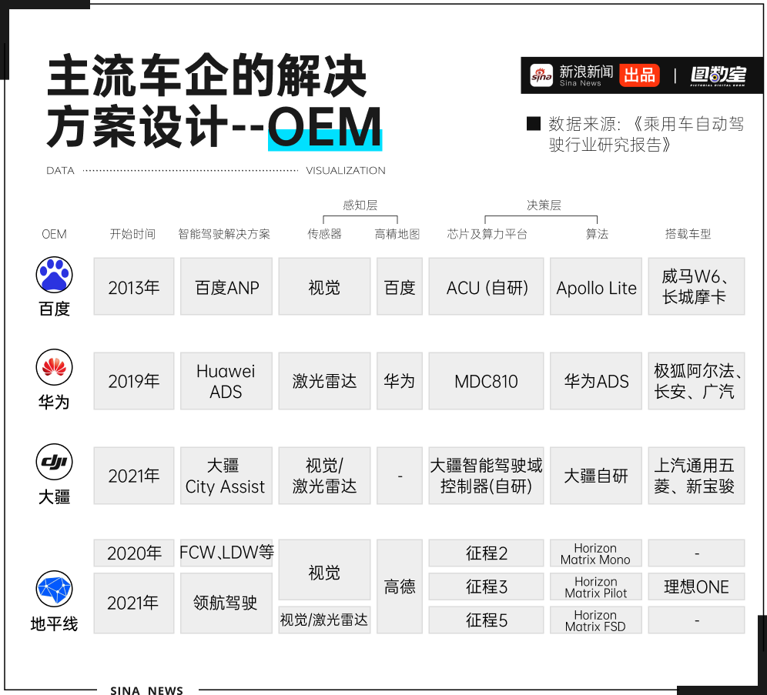Click the Horizon Matrix Mono cell
This screenshot has width=767, height=695.
click(596, 553)
